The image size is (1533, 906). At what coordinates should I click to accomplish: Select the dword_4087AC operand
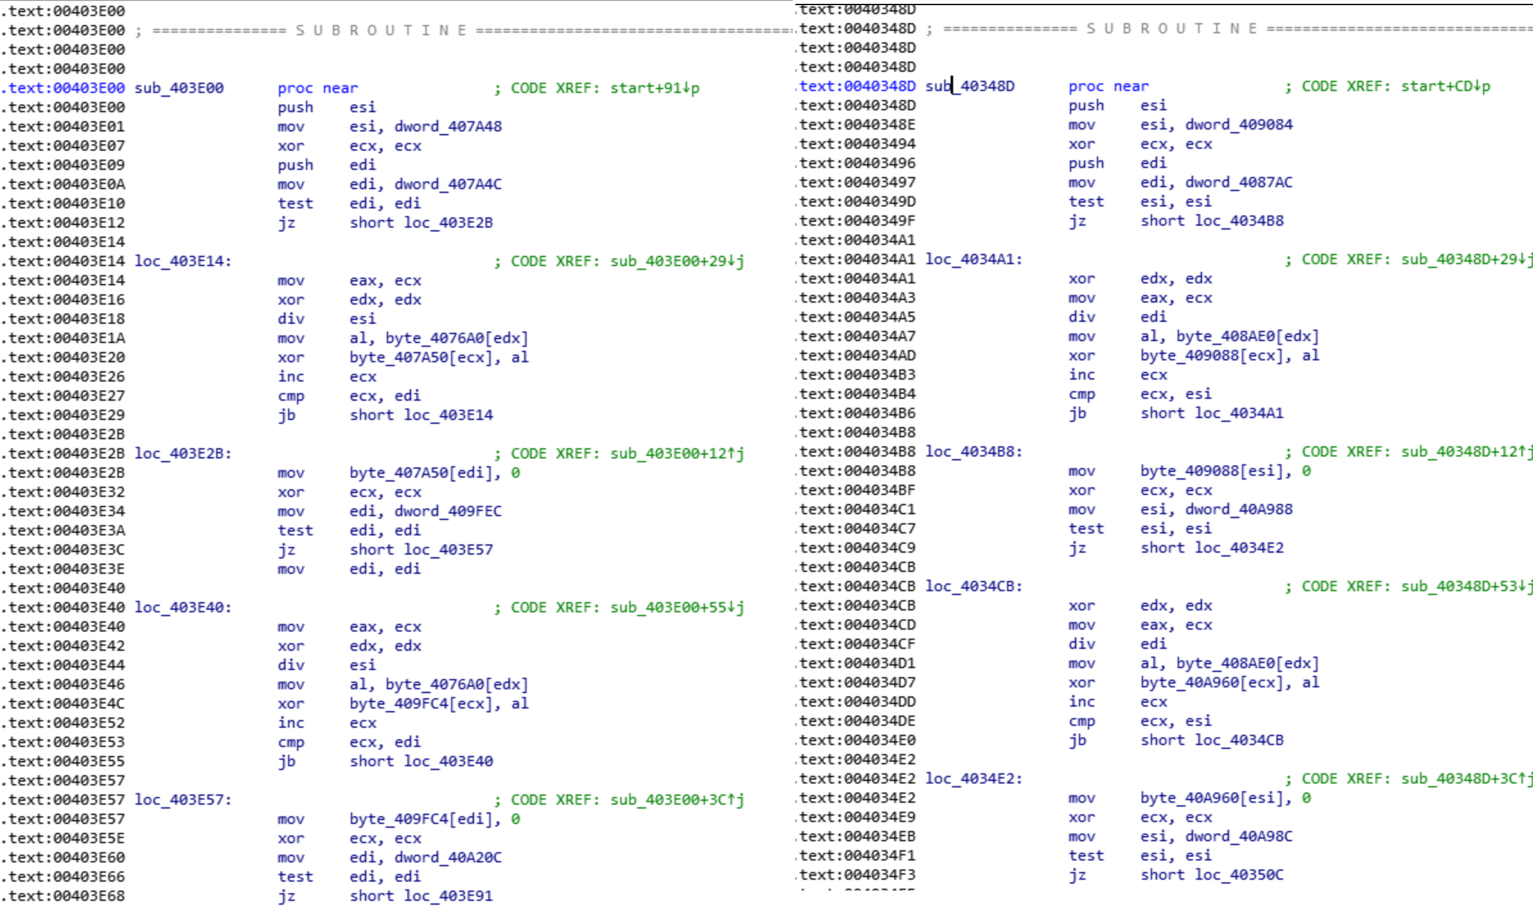[x=1239, y=182]
